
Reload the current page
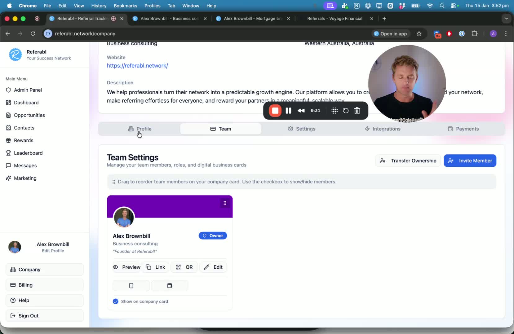(x=33, y=33)
